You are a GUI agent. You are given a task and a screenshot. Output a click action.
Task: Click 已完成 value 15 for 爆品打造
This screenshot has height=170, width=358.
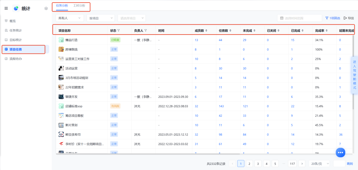(293, 40)
